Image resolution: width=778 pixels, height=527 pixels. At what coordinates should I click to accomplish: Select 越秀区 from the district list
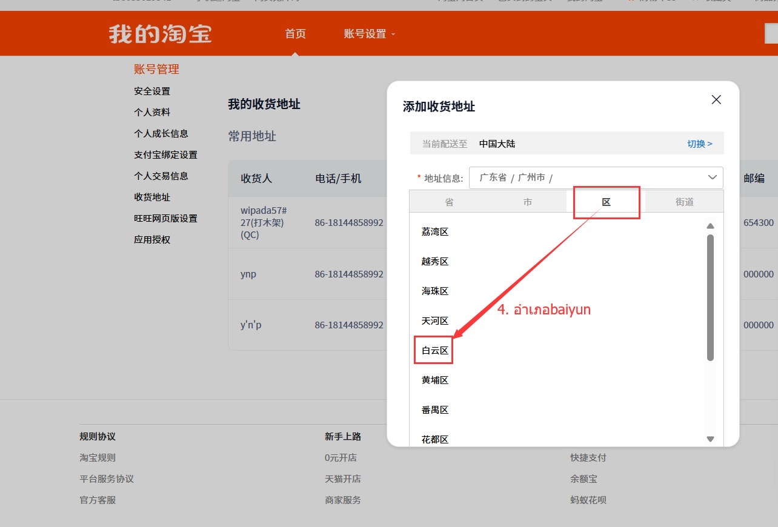435,261
